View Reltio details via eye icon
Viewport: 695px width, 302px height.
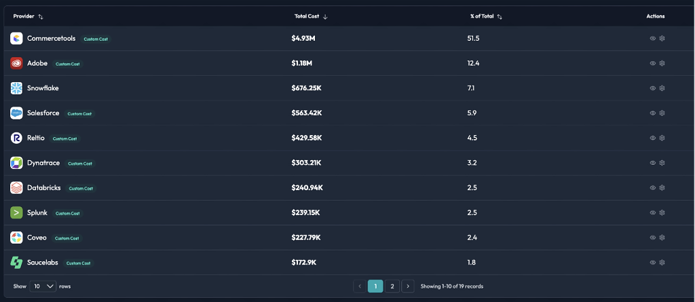(x=652, y=138)
